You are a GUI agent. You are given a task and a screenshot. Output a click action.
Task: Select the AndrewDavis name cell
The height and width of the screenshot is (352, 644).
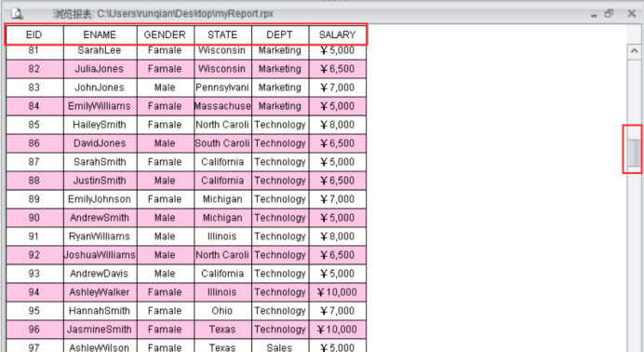[x=101, y=274]
